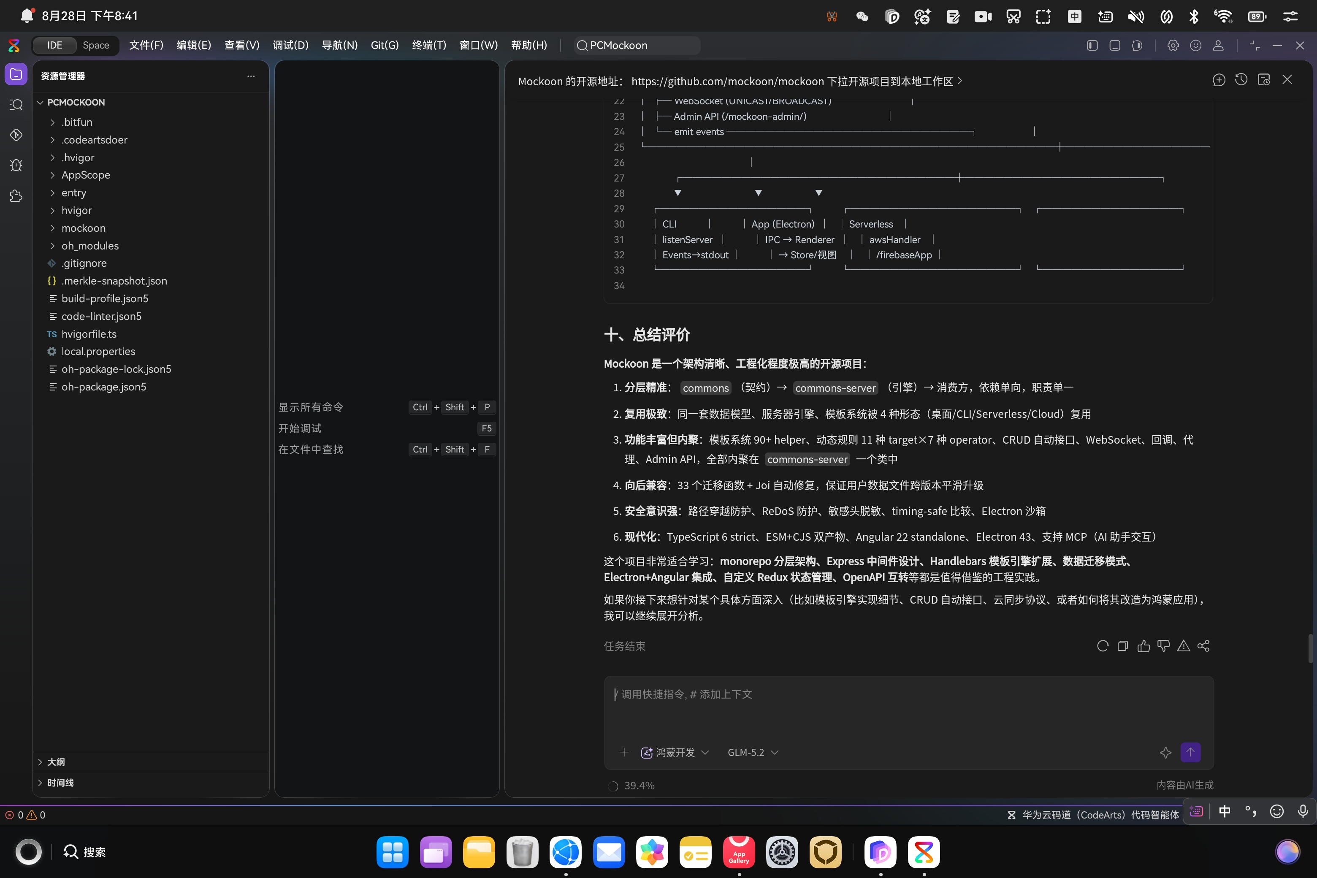Collapse the PCMOCKOON root folder

coord(76,103)
